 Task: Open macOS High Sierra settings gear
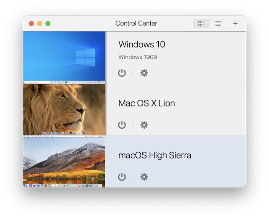click(x=144, y=177)
